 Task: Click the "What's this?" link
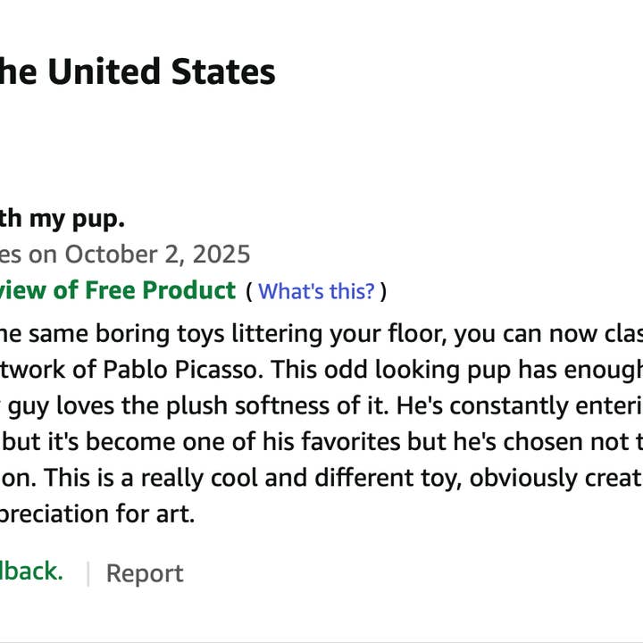tap(316, 291)
